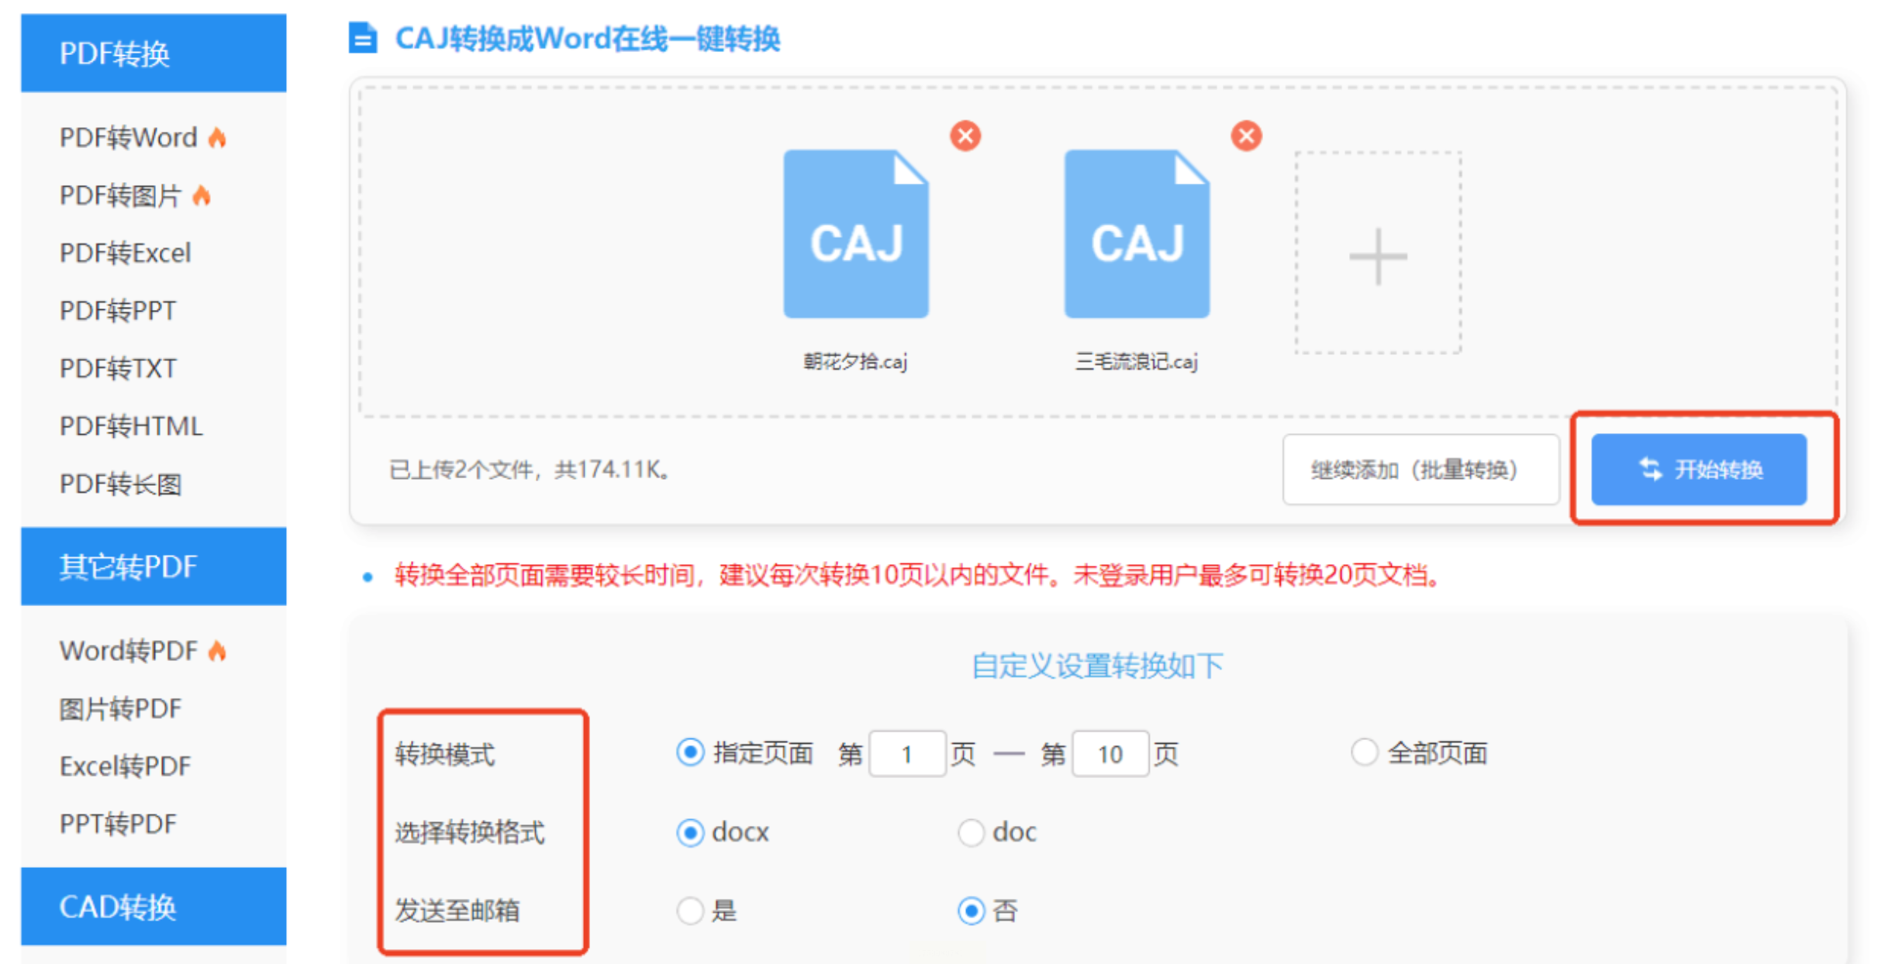Open PDF转Excel from the sidebar
This screenshot has height=964, width=1895.
(126, 253)
